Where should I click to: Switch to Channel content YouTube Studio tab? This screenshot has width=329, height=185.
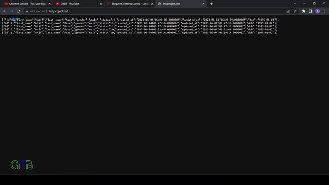click(27, 4)
